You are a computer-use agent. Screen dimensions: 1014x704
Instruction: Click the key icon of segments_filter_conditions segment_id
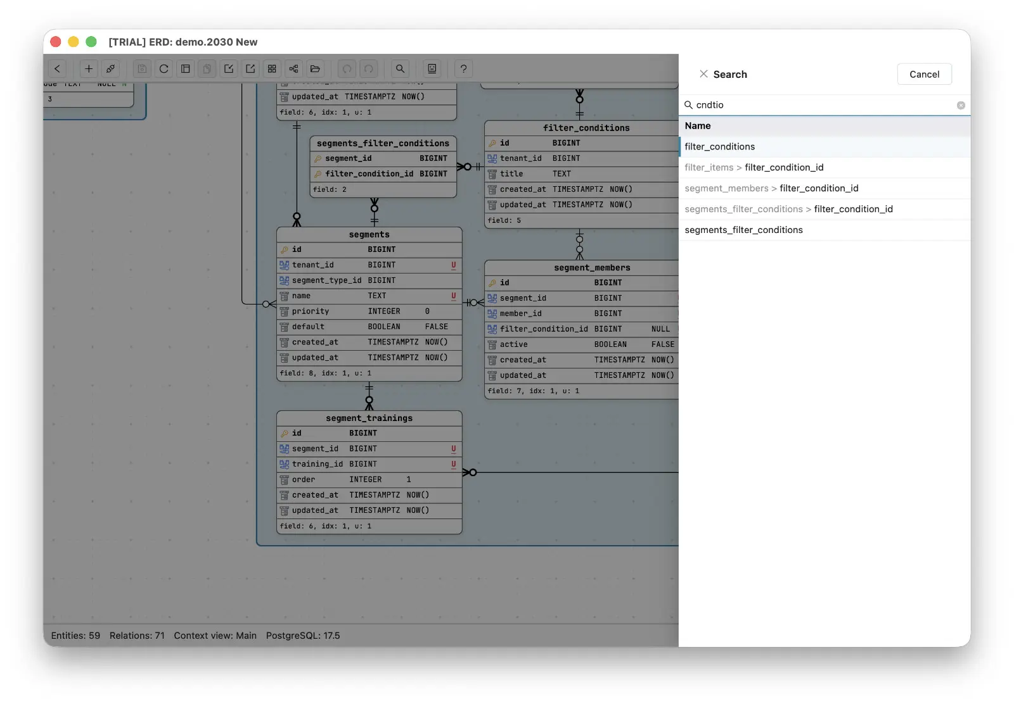(318, 159)
